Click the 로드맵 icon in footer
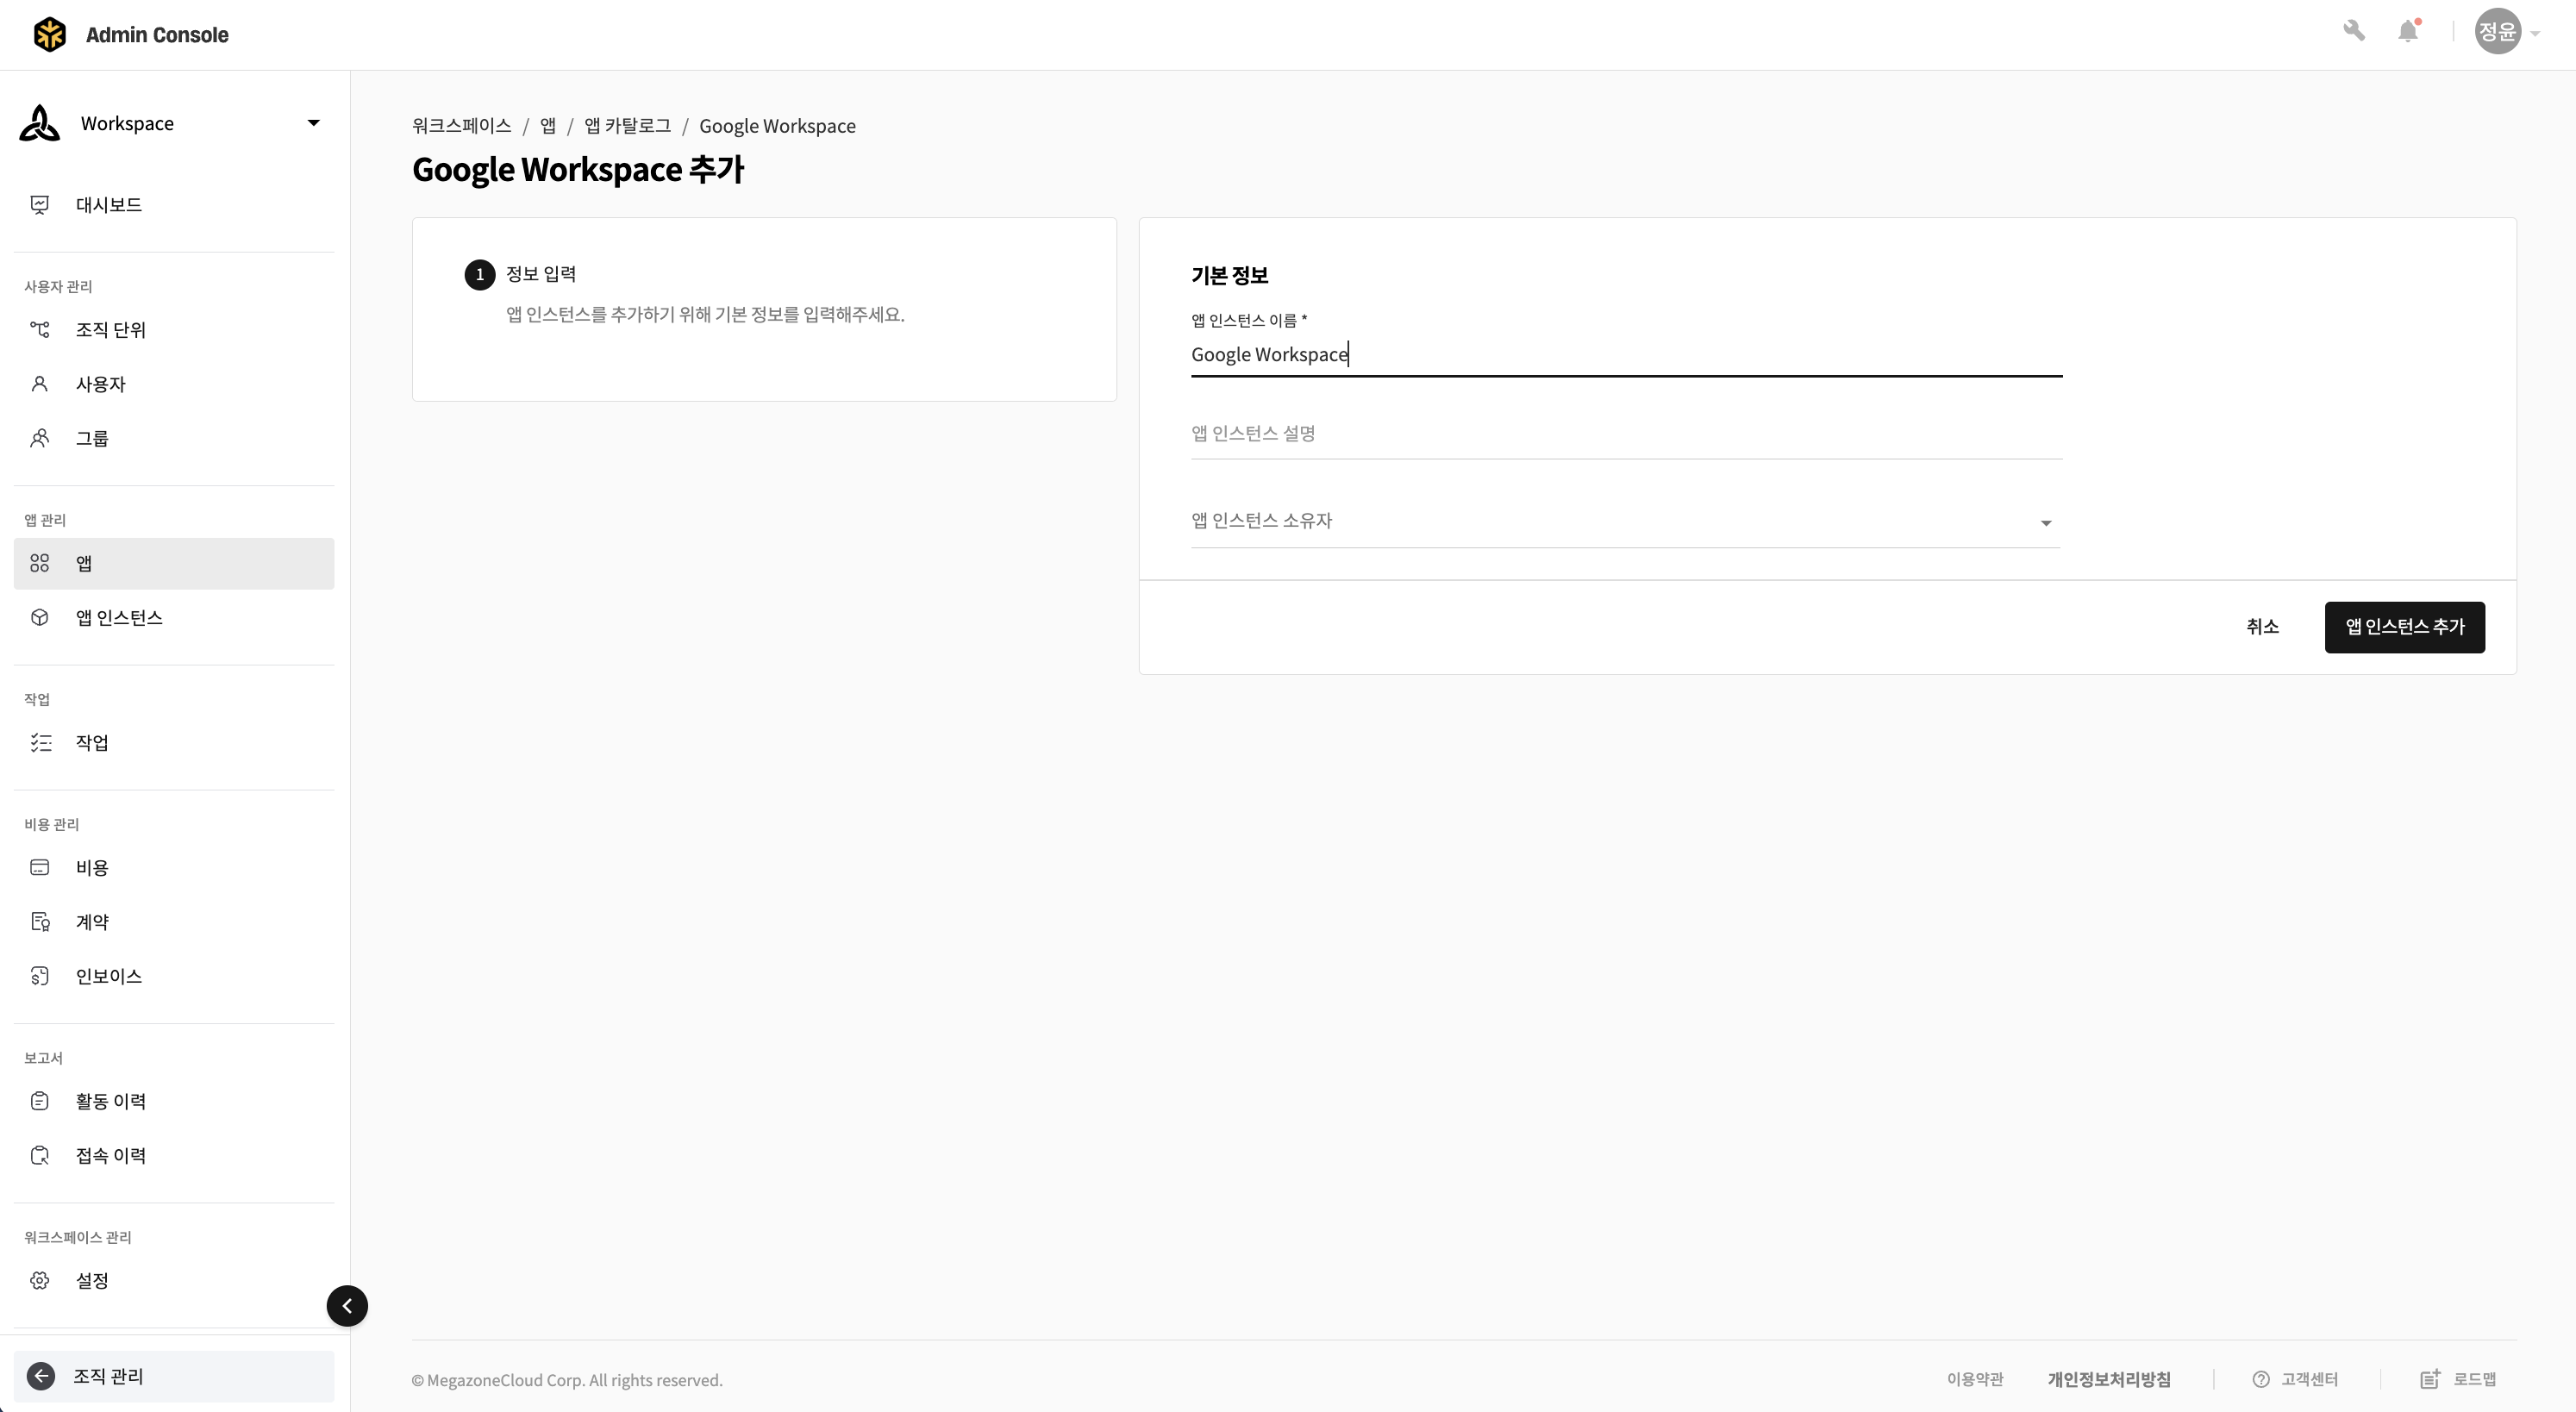The image size is (2576, 1412). pos(2430,1379)
